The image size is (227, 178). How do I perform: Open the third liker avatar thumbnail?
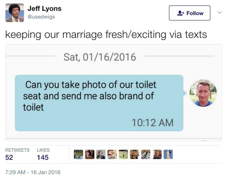click(x=101, y=154)
